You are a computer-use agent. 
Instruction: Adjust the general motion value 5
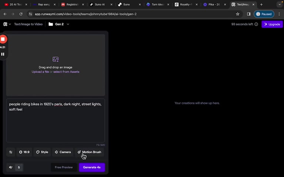point(19,167)
